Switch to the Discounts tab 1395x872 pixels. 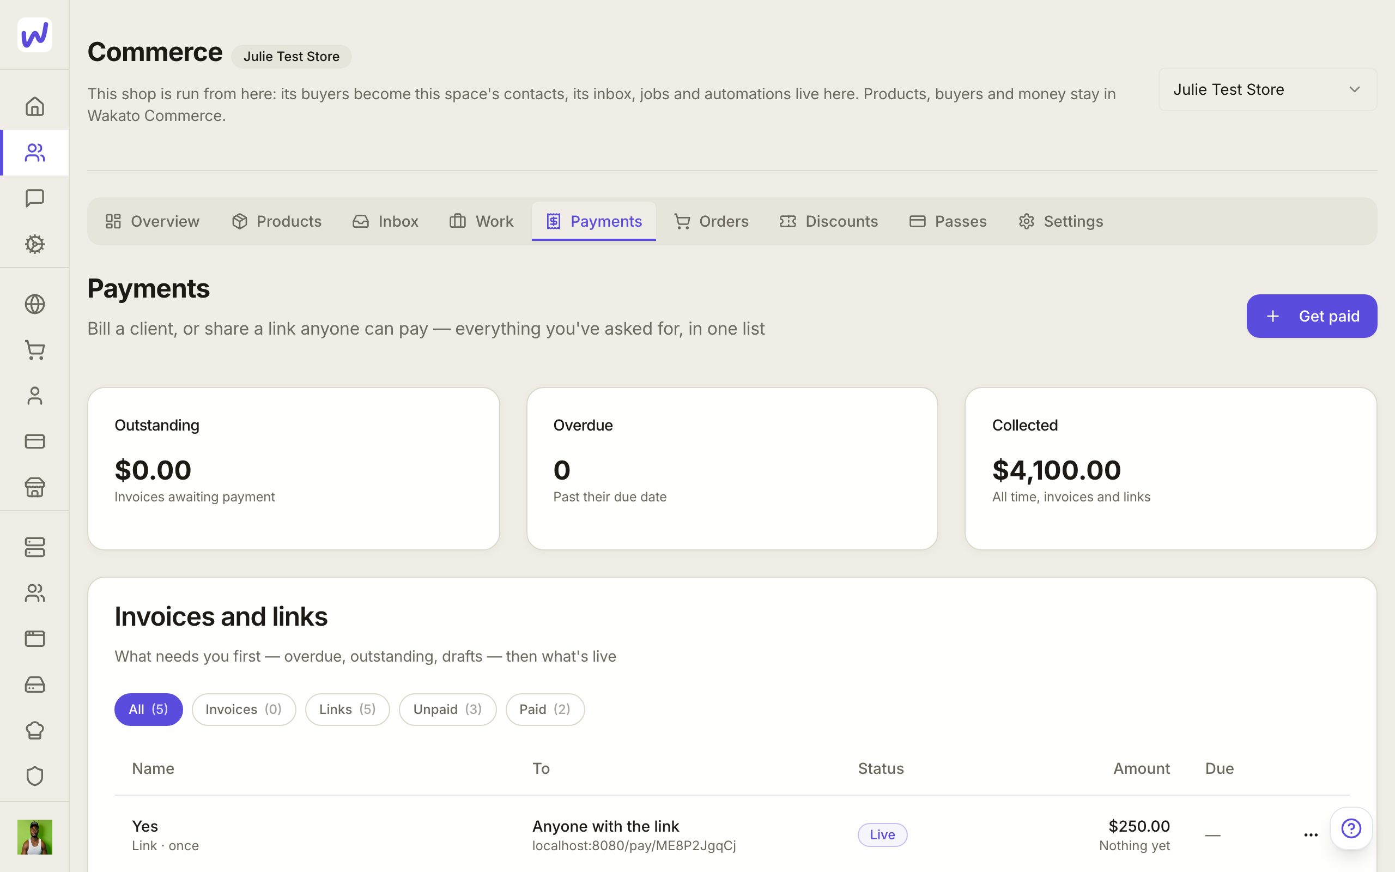coord(829,221)
